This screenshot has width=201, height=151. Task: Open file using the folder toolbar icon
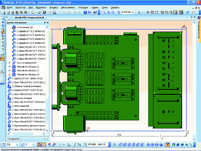pyautogui.click(x=40, y=12)
